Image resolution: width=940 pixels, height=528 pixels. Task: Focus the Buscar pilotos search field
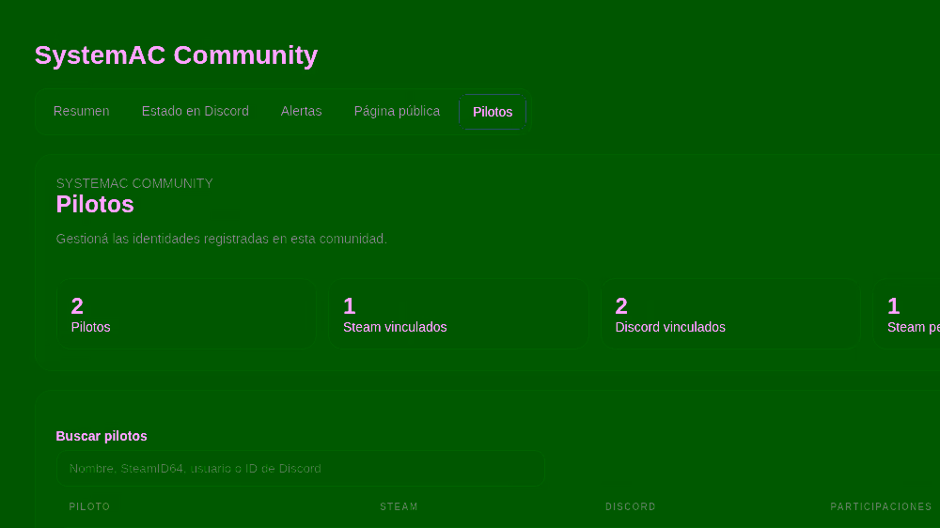coord(301,469)
